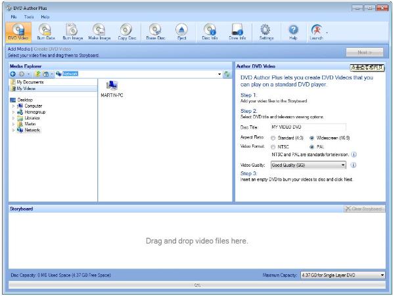Image resolution: width=393 pixels, height=296 pixels.
Task: Click in the Disc Title field
Action: coord(308,127)
